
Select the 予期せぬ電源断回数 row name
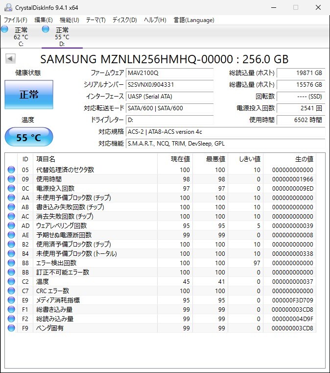click(x=64, y=235)
